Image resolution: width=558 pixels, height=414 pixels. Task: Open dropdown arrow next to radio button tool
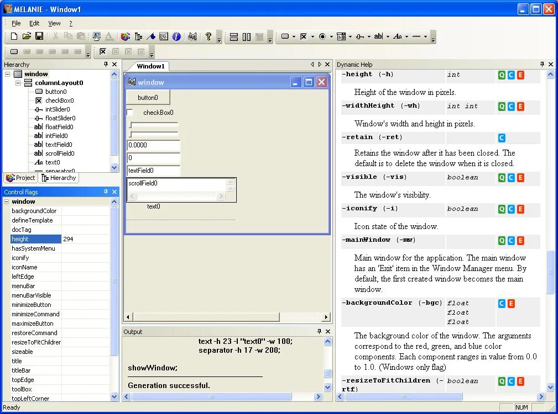[x=331, y=36]
